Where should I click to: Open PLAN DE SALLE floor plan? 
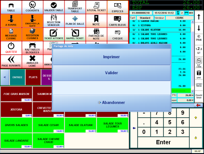(75, 21)
